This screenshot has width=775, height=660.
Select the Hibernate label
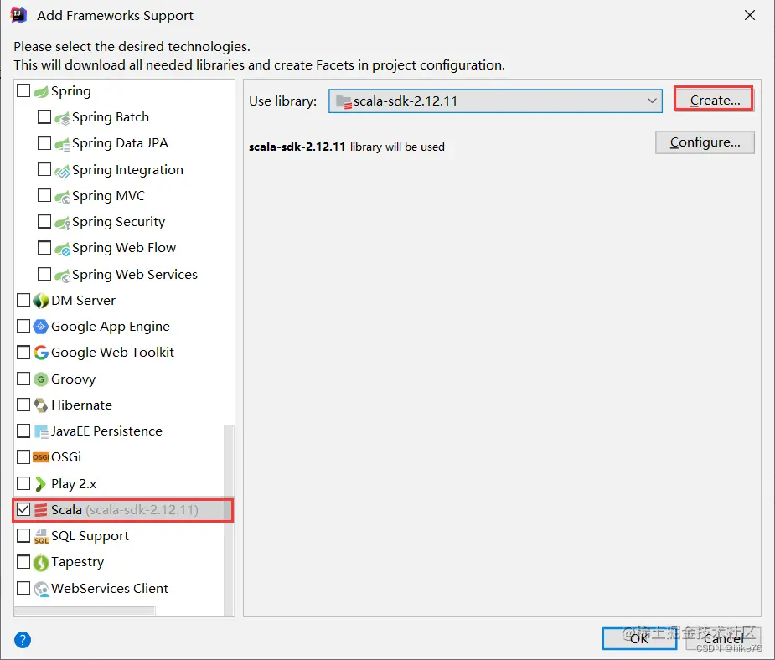pos(81,405)
